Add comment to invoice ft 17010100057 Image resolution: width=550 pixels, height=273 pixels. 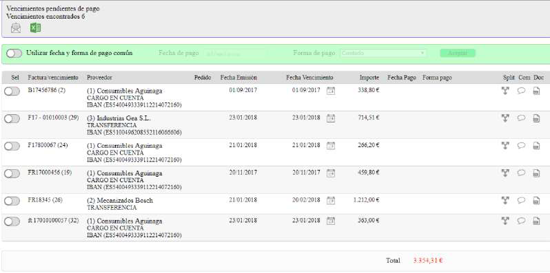pyautogui.click(x=521, y=221)
